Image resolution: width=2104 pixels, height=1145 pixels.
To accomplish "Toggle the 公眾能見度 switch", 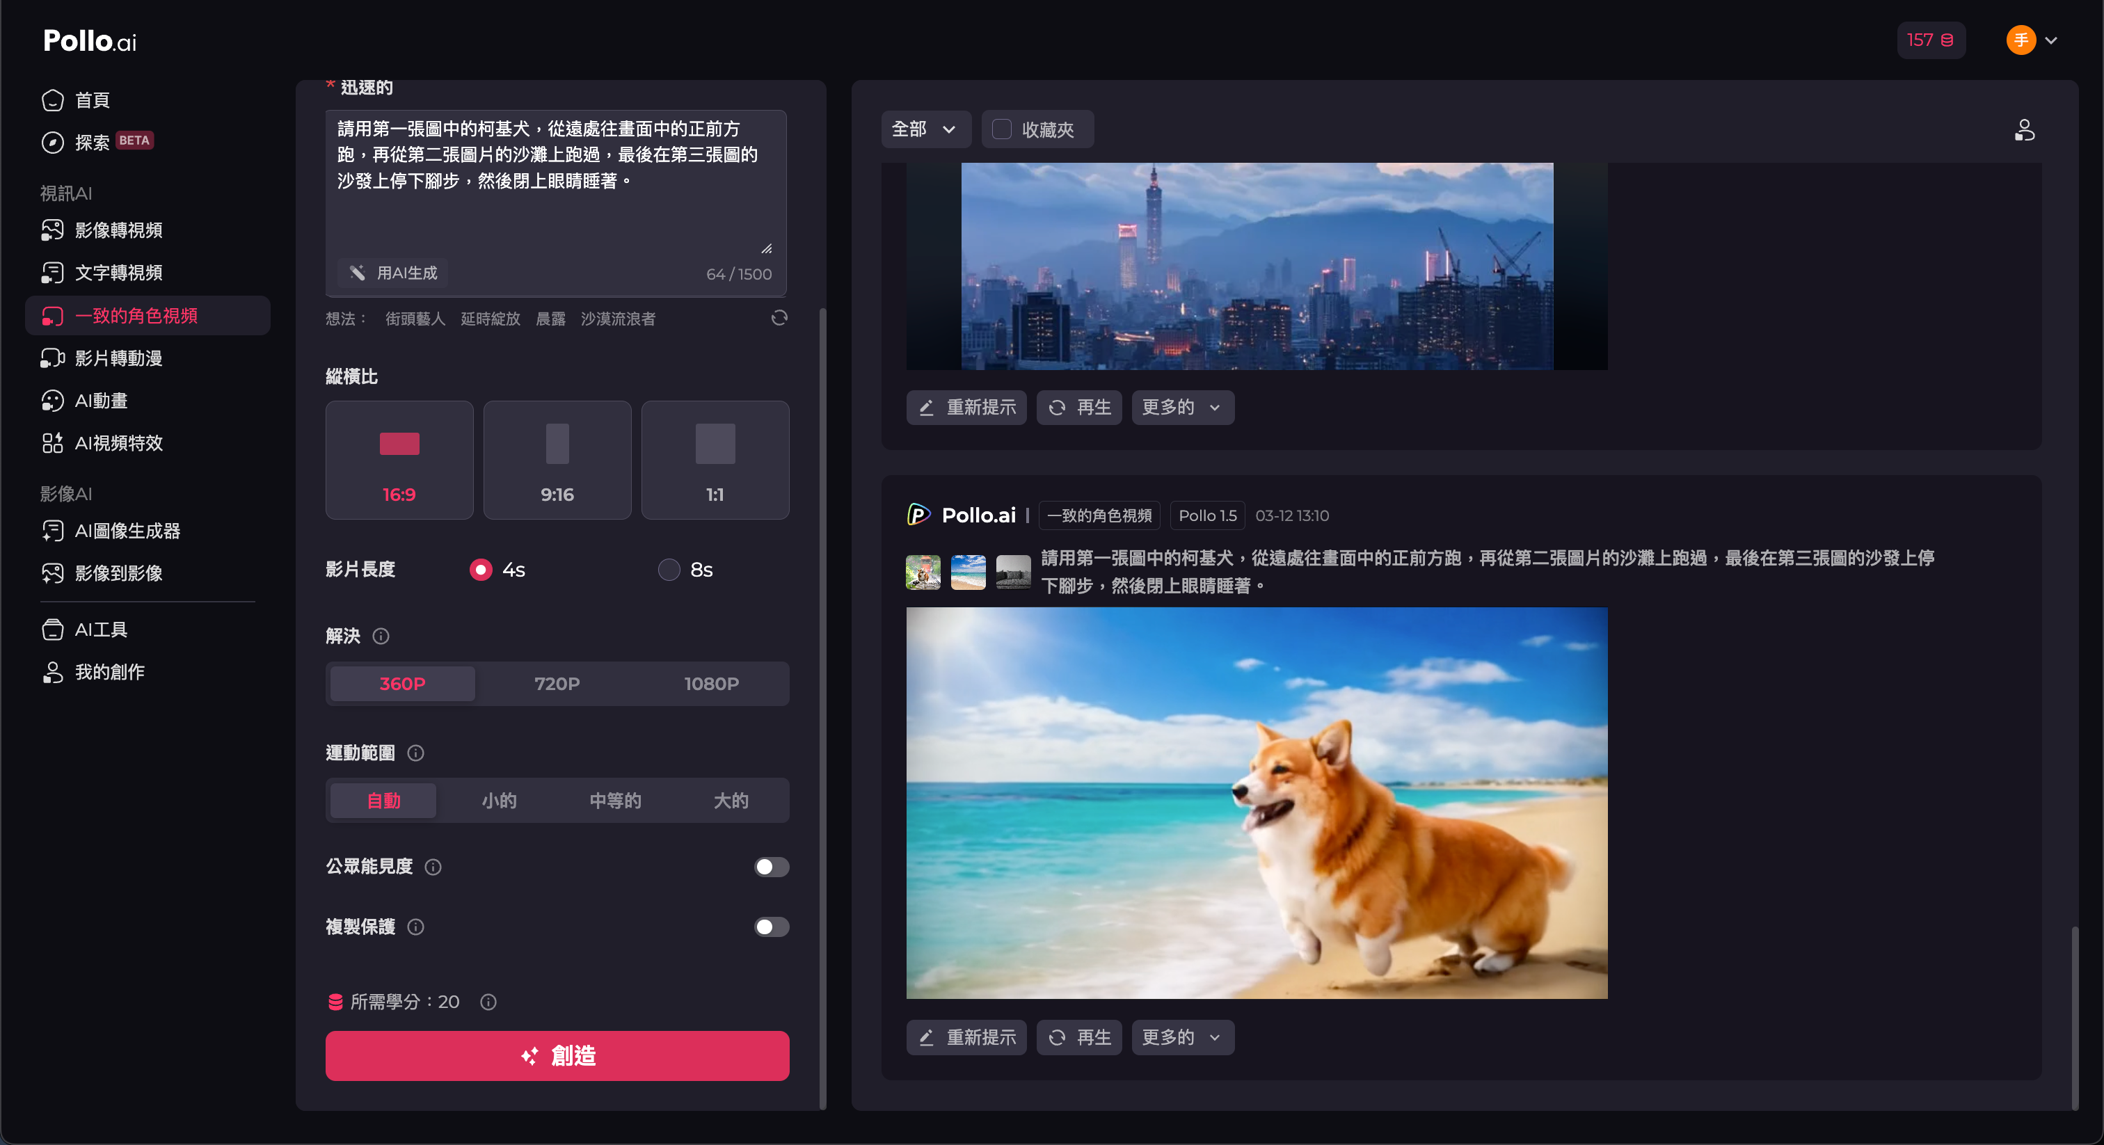I will (771, 867).
